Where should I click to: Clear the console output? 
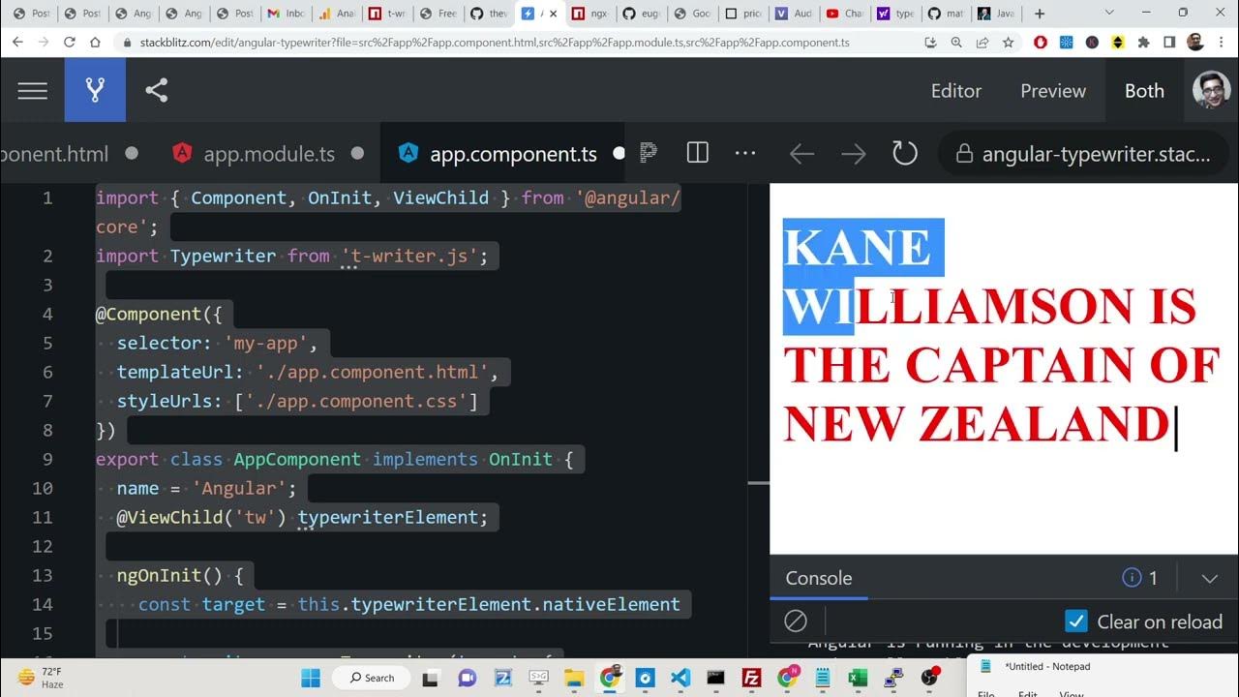pos(795,621)
